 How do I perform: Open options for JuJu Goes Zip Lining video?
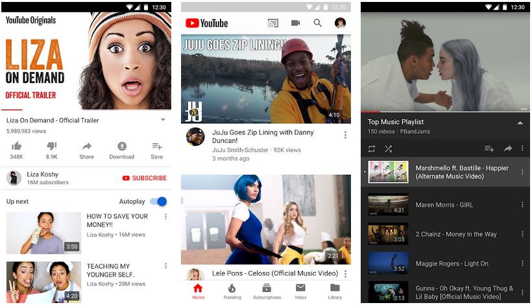(345, 135)
